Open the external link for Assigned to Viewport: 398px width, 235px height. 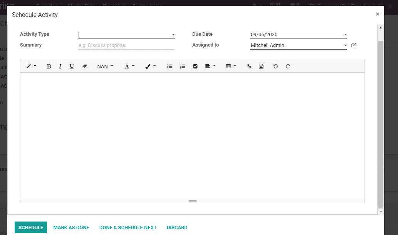click(354, 45)
